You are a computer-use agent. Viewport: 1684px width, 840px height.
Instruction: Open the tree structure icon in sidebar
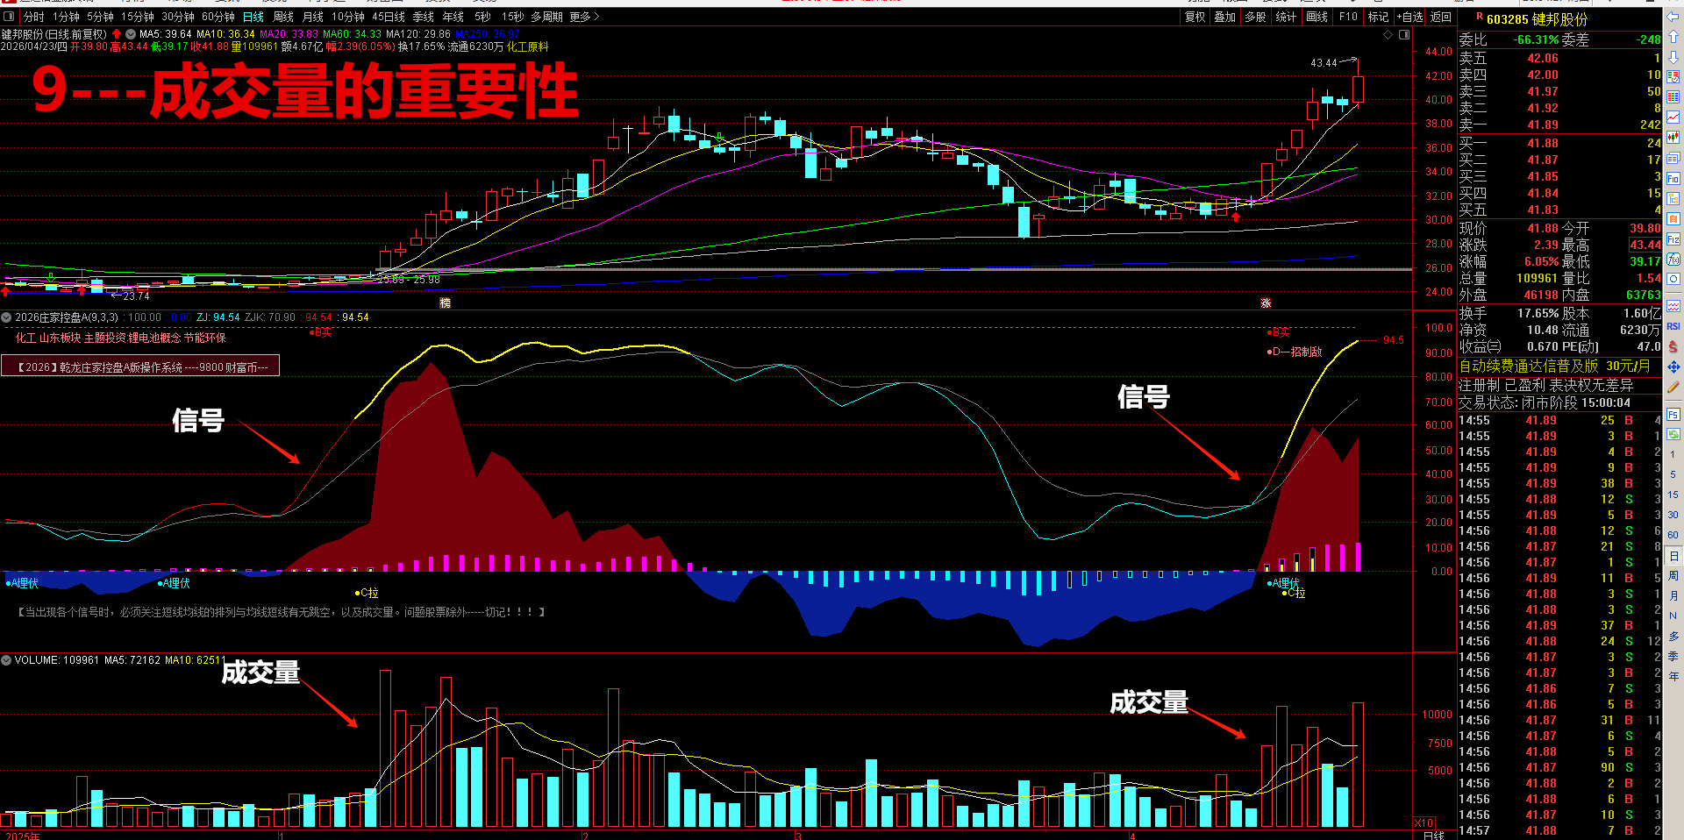(1673, 198)
